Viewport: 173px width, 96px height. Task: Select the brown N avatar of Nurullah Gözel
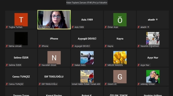[x=54, y=58]
